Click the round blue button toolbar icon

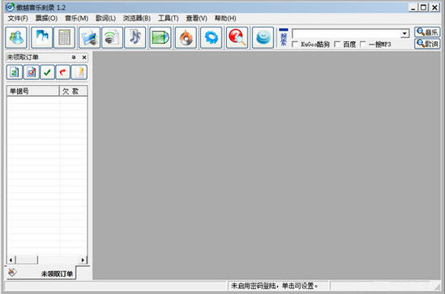[263, 37]
